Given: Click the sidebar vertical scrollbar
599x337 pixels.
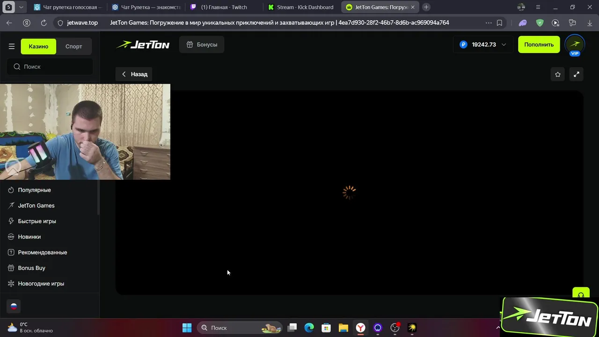Looking at the screenshot, I should click(98, 197).
